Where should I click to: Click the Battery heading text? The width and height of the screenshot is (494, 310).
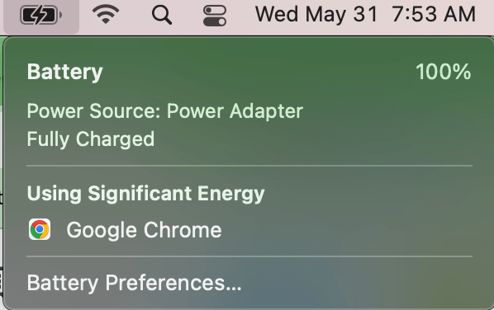pyautogui.click(x=65, y=72)
